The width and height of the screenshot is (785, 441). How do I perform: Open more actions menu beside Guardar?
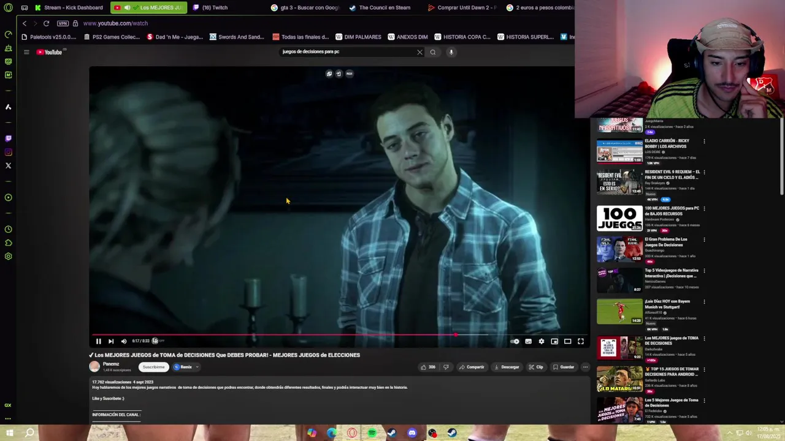click(585, 367)
